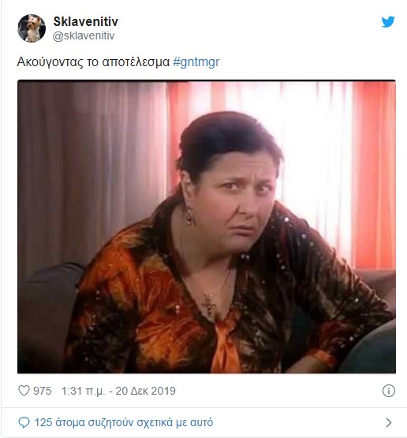Click the 20 Δεκ 2019 date
This screenshot has width=407, height=438.
tap(146, 391)
